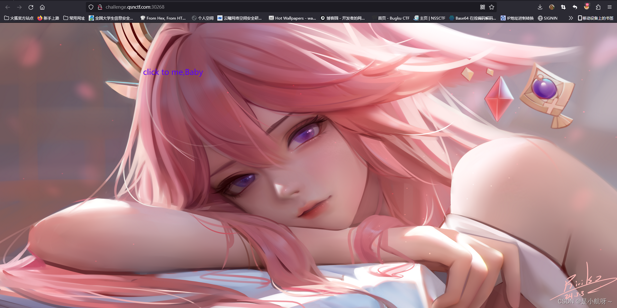617x308 pixels.
Task: Open the 全国大学生信息安全 bookmark
Action: point(111,18)
